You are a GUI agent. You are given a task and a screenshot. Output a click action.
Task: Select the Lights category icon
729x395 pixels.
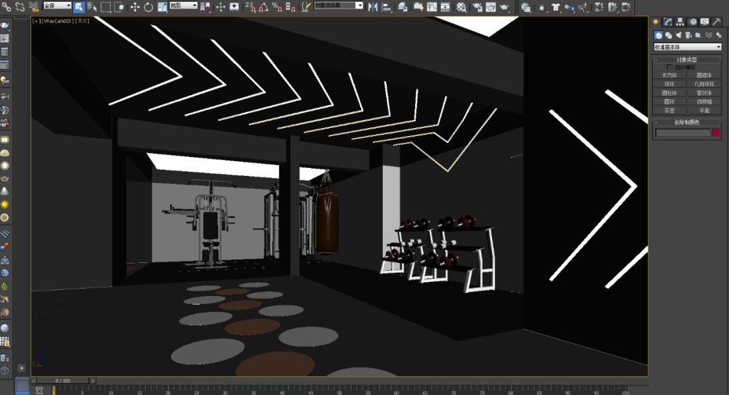678,35
